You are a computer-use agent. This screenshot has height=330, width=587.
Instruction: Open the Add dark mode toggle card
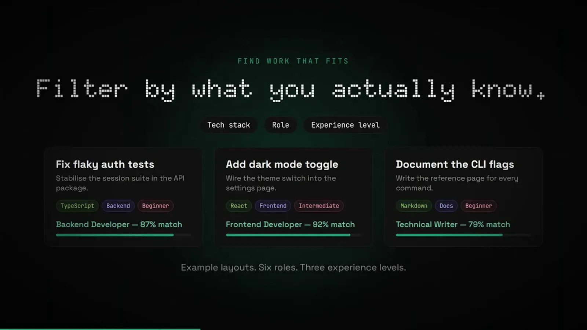point(293,197)
